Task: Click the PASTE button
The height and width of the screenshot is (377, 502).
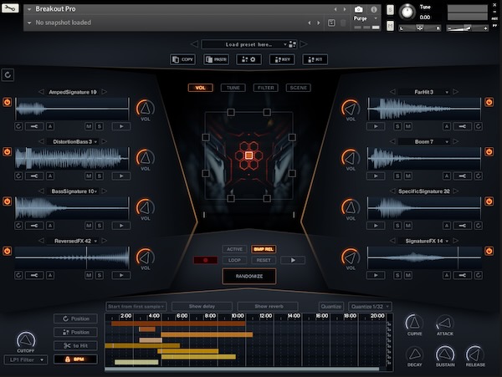Action: click(216, 59)
